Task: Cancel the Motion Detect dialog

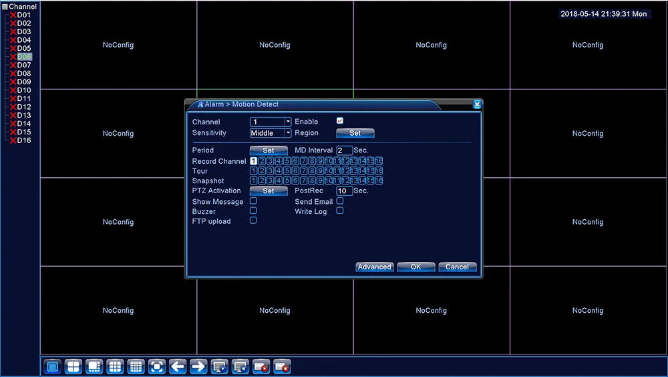Action: pyautogui.click(x=457, y=267)
